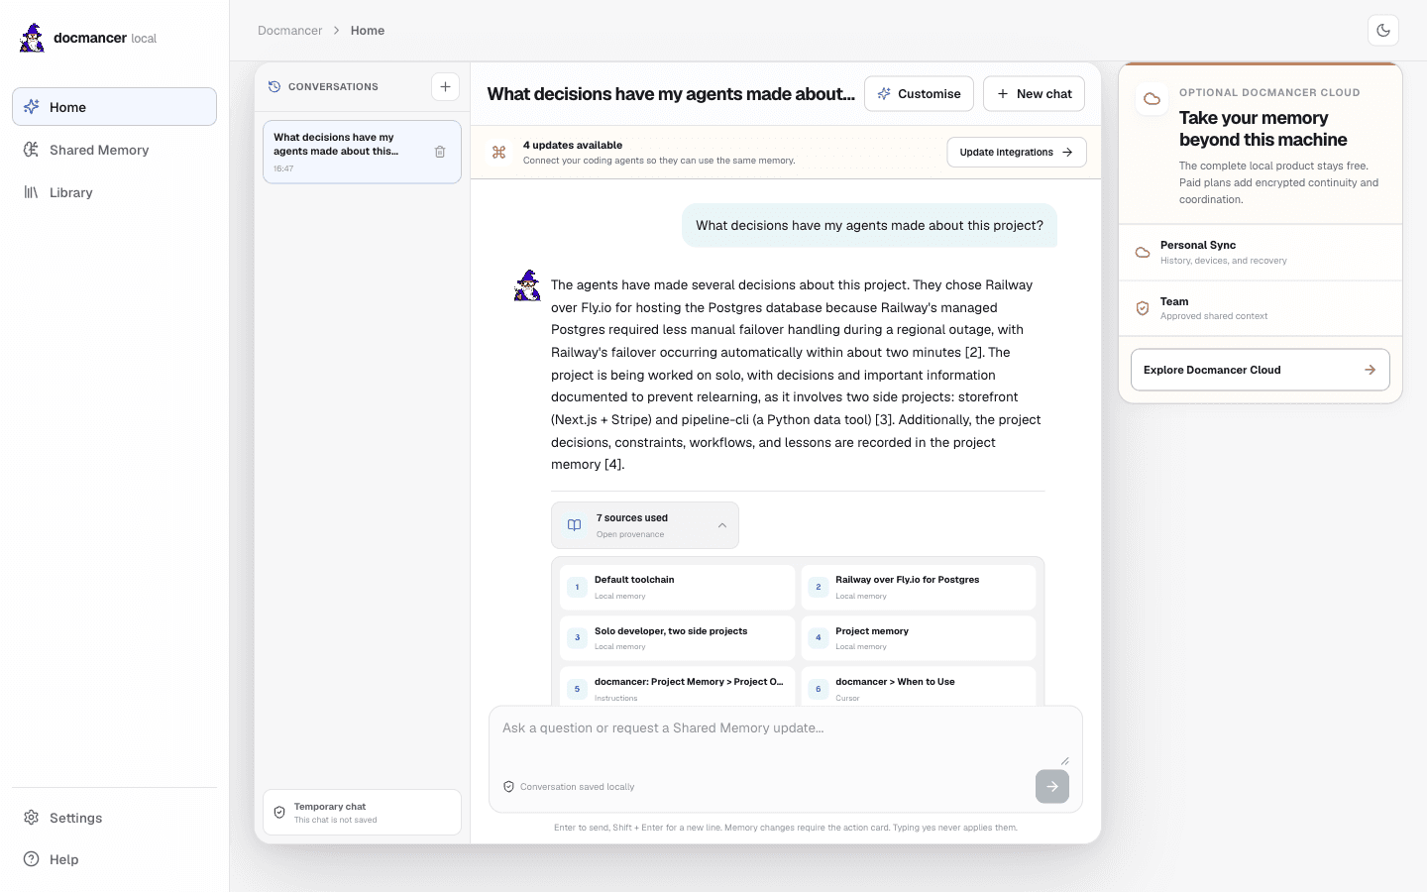This screenshot has height=892, width=1427.
Task: Click the book icon on sources used
Action: (574, 525)
